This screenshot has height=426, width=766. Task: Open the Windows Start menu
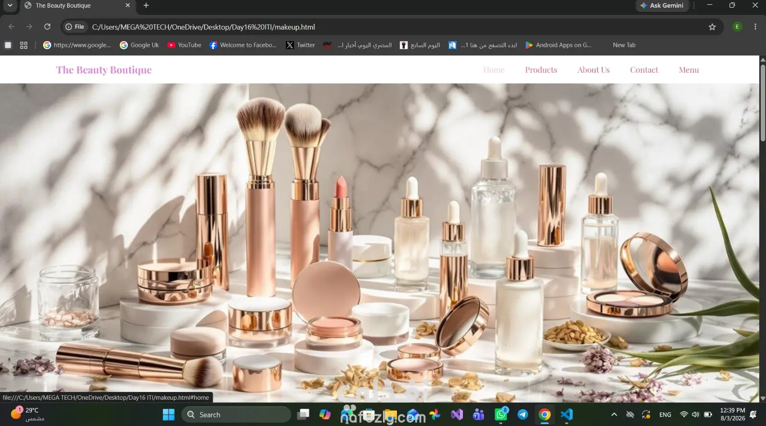click(x=169, y=415)
